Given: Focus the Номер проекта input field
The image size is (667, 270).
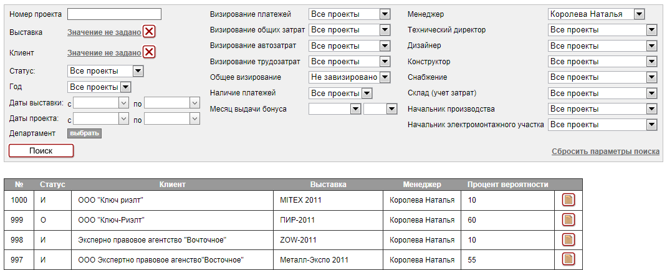Looking at the screenshot, I should (114, 14).
